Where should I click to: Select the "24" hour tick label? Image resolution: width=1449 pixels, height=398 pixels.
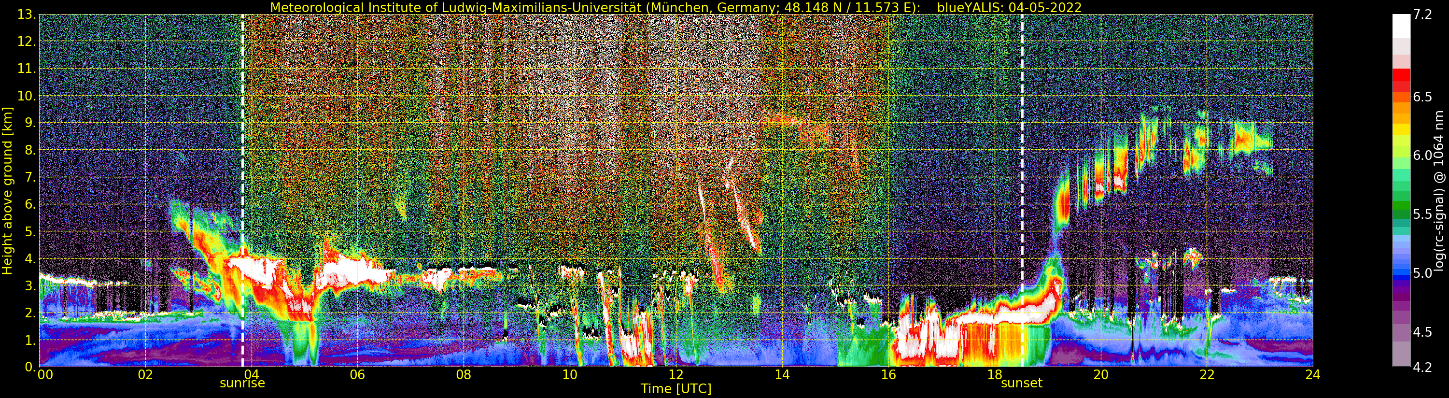coord(1313,374)
